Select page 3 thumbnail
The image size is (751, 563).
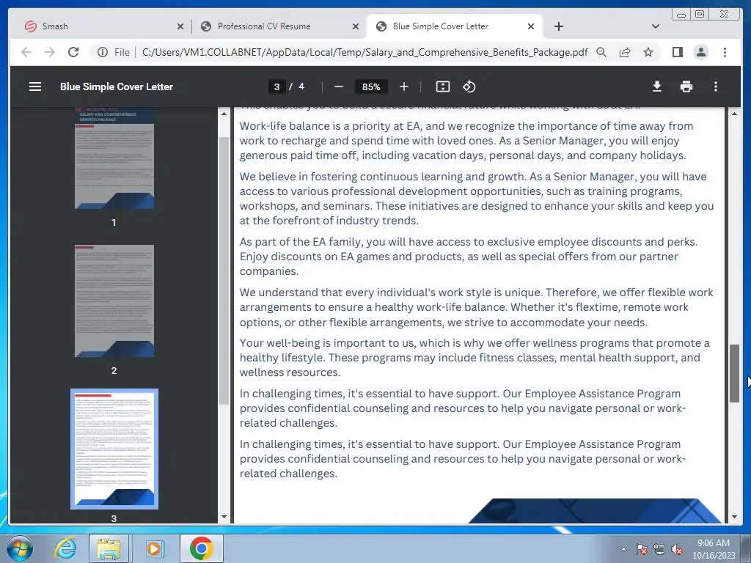114,449
